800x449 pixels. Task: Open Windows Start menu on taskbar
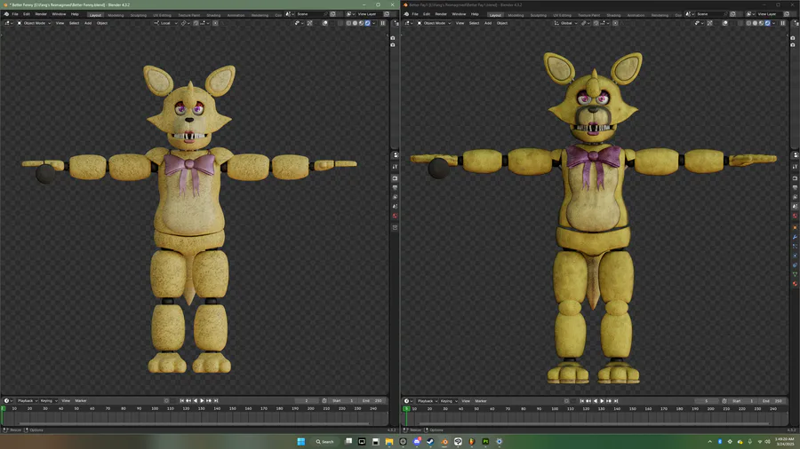[x=301, y=441]
